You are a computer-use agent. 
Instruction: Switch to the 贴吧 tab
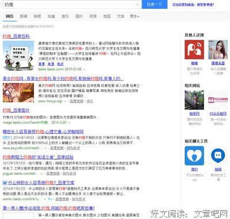tap(37, 16)
